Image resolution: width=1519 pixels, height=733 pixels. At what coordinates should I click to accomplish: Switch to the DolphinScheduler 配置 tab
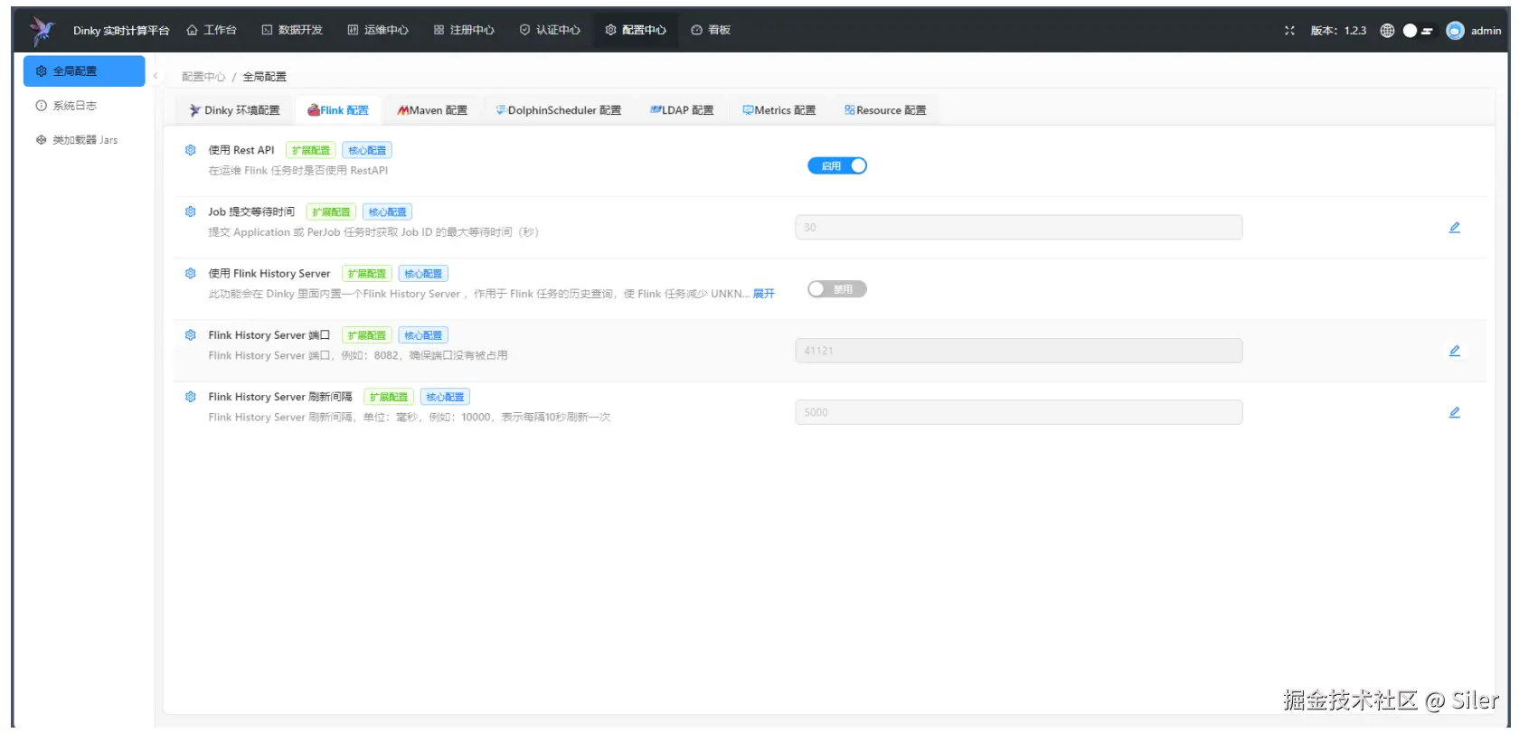[558, 110]
